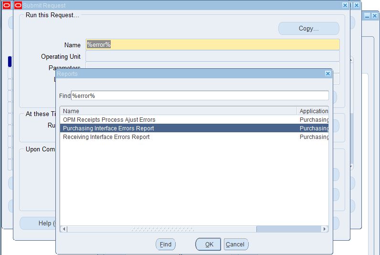Select Purchasing Interface Errors Report row
The image size is (380, 255).
(x=194, y=128)
